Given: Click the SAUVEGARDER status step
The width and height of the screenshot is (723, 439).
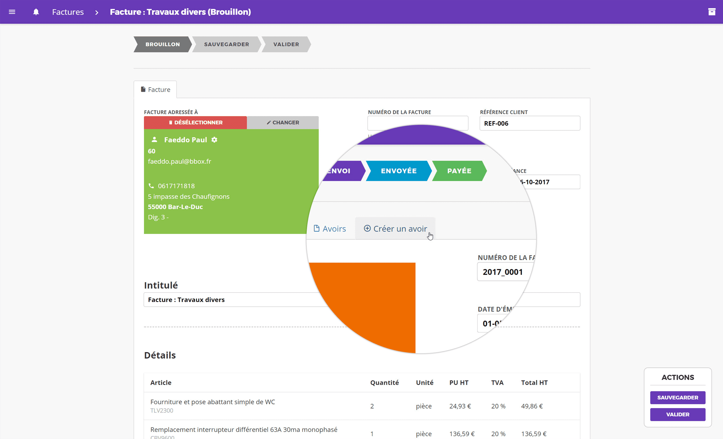Looking at the screenshot, I should [227, 44].
